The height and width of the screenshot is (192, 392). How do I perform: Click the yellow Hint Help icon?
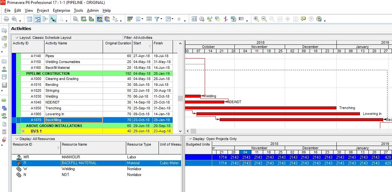click(x=303, y=19)
